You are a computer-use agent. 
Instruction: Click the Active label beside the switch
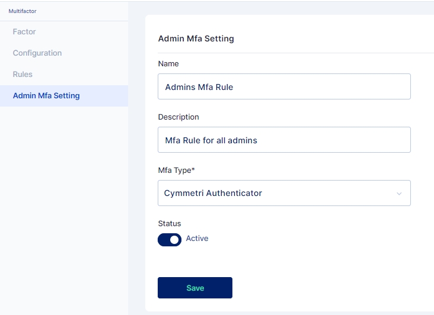pyautogui.click(x=197, y=239)
